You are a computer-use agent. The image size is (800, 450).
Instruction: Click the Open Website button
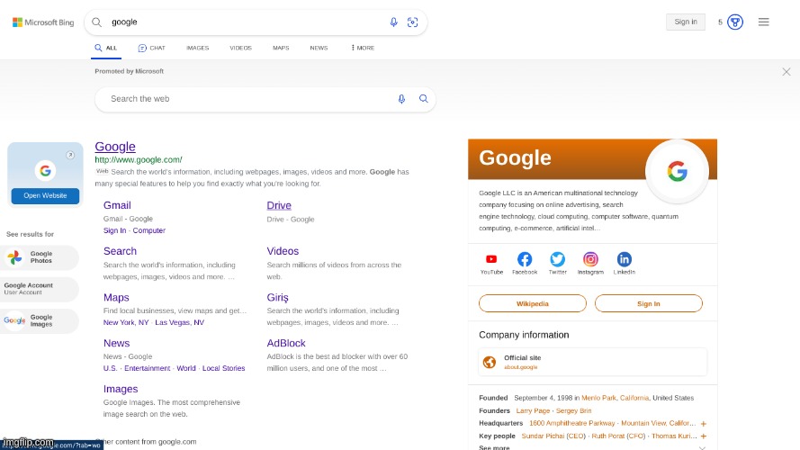click(45, 195)
